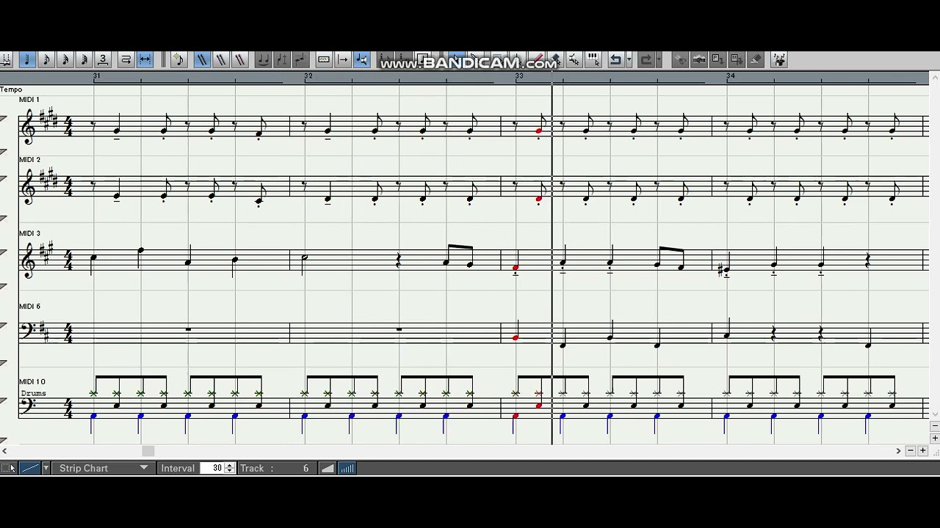The width and height of the screenshot is (940, 528).
Task: Select the MIDI 1 track label
Action: [x=29, y=100]
